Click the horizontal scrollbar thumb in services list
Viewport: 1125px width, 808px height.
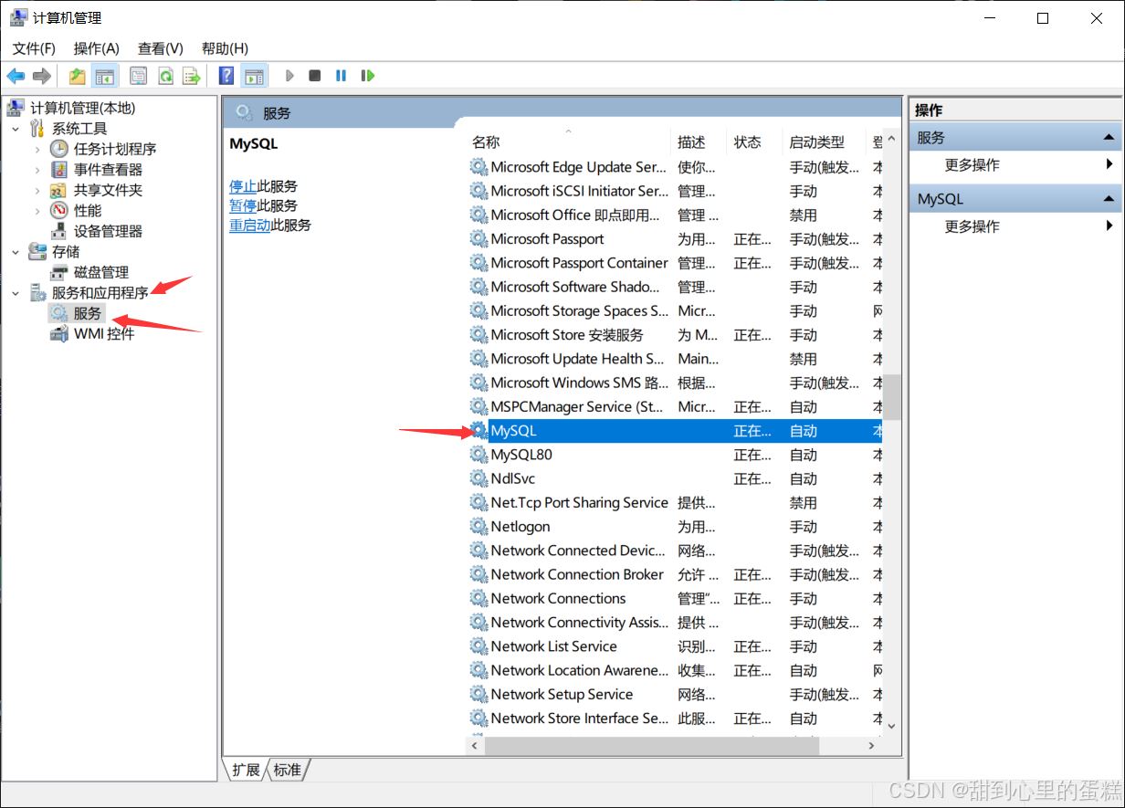click(652, 745)
